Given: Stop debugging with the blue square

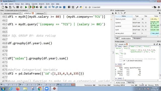Looking at the screenshot, I should pyautogui.click(x=64, y=7).
